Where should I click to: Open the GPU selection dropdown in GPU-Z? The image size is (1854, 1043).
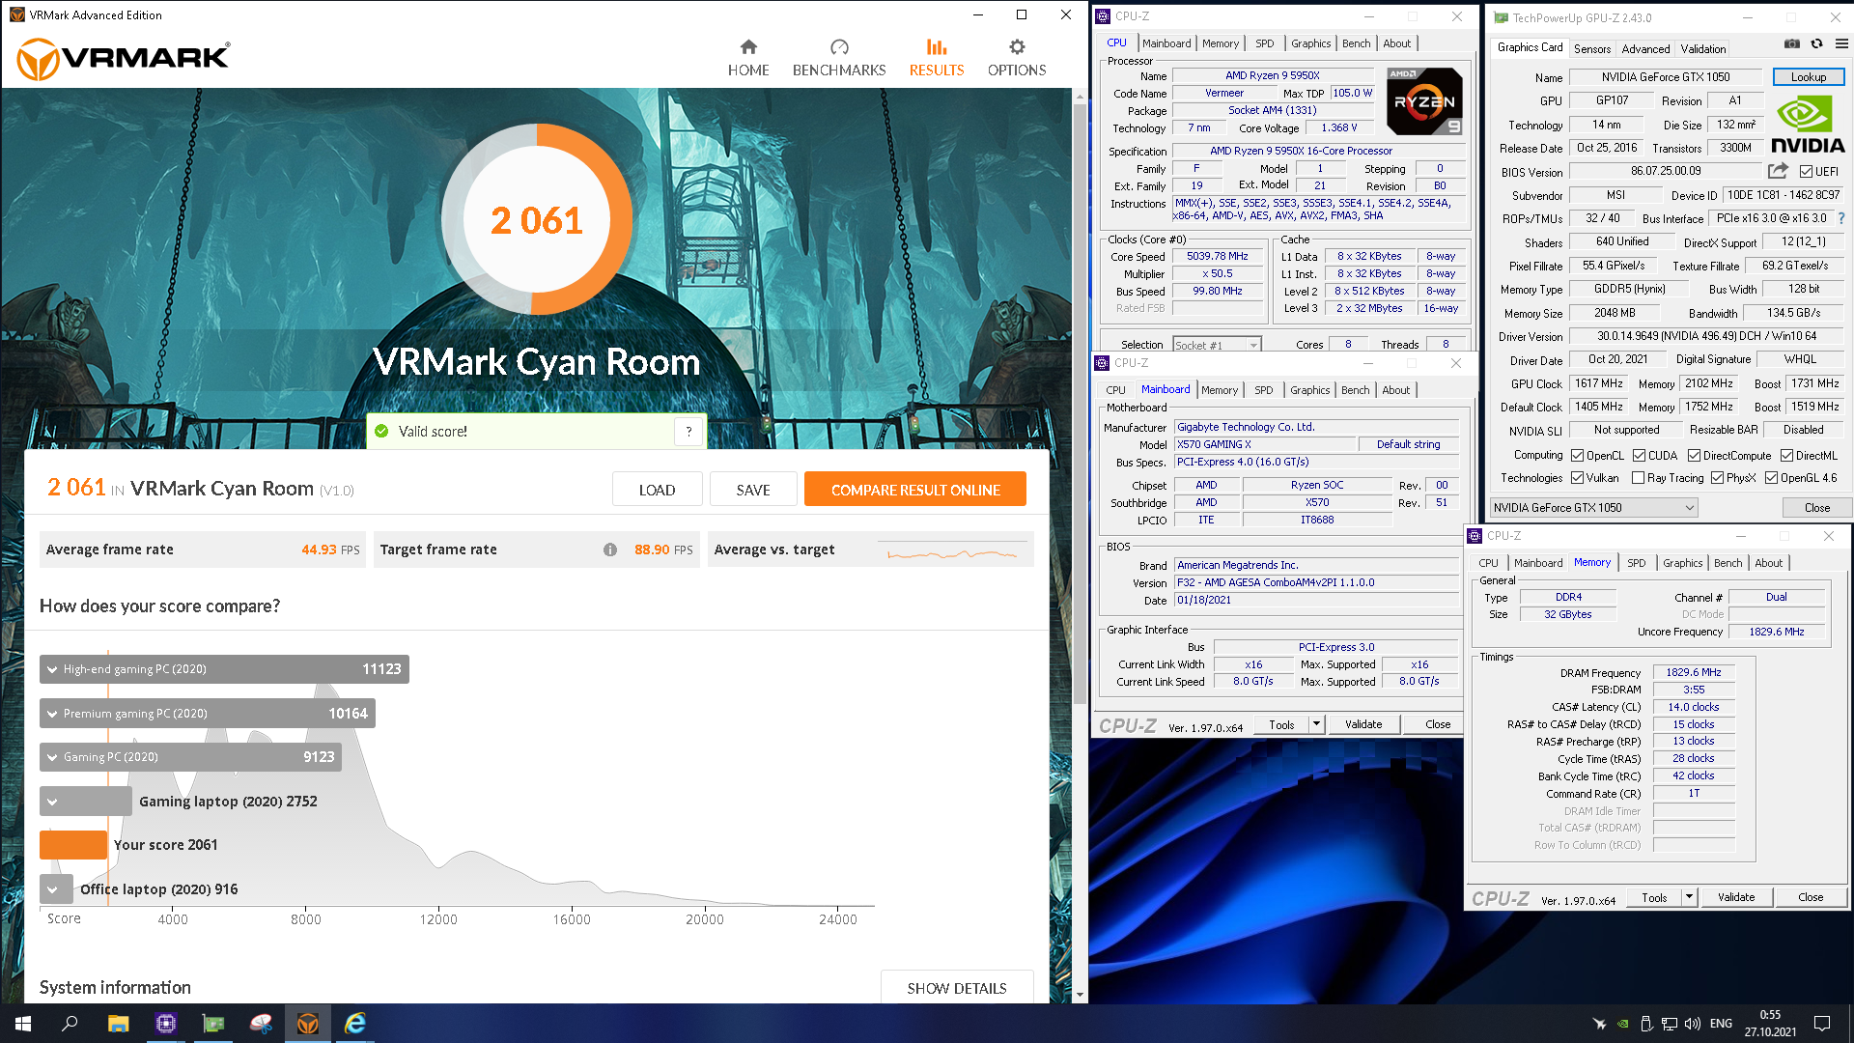[x=1593, y=508]
